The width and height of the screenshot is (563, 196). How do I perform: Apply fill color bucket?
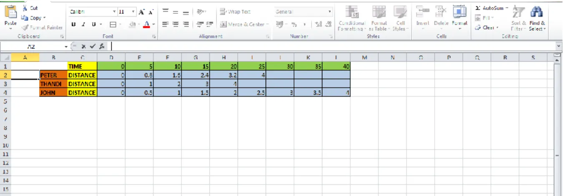click(132, 25)
